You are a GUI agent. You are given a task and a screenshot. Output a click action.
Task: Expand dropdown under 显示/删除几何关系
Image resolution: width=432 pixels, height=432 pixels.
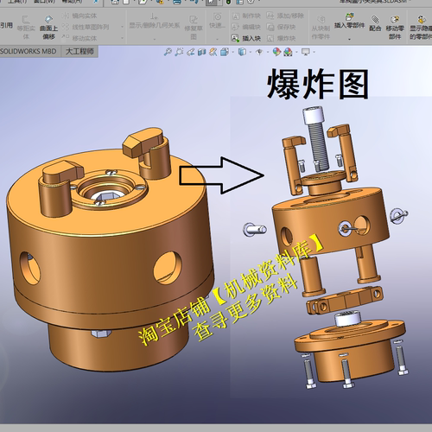tap(155, 39)
